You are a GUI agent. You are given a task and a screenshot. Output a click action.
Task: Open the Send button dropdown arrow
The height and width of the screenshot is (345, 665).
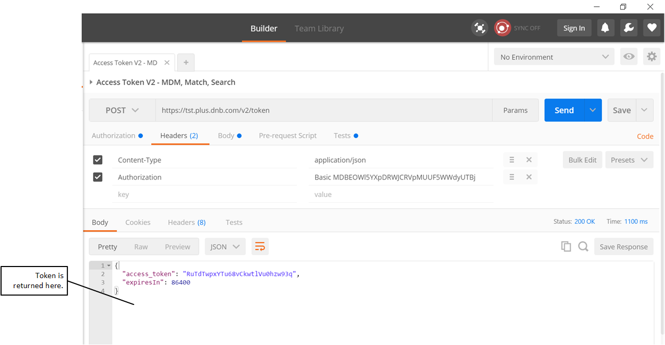tap(593, 110)
